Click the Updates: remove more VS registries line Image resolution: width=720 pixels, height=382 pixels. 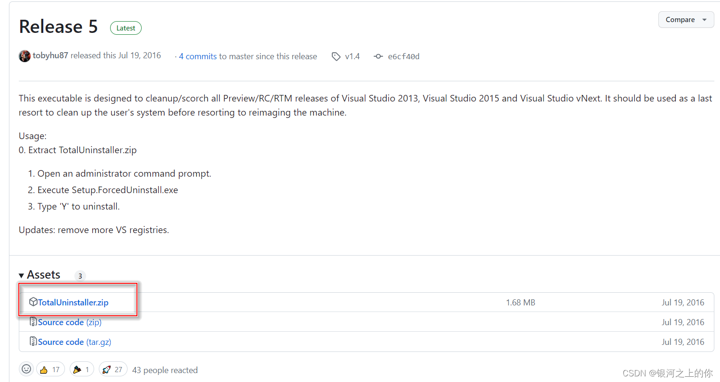(94, 230)
